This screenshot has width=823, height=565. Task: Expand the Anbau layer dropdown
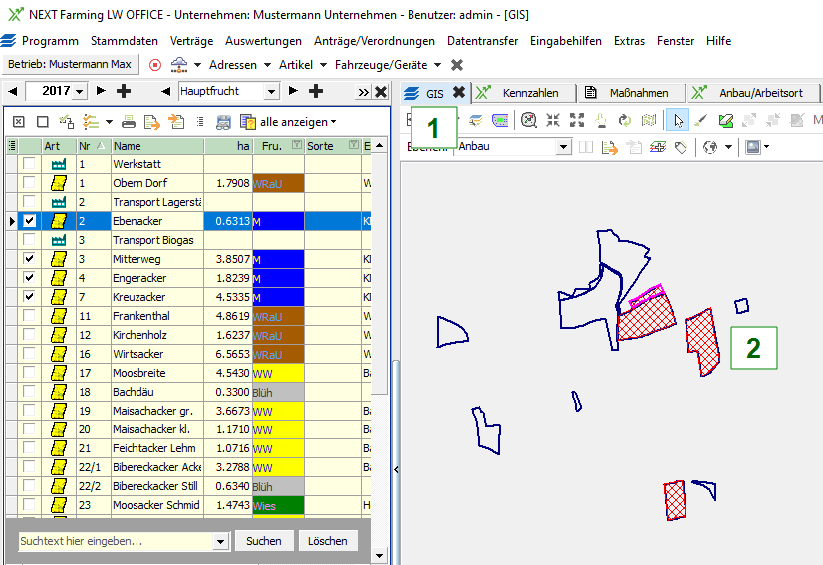pos(563,147)
